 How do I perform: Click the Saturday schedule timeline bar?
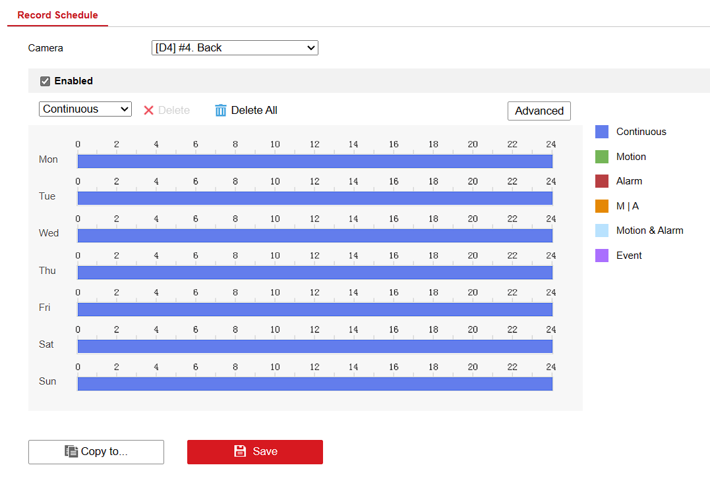click(314, 346)
